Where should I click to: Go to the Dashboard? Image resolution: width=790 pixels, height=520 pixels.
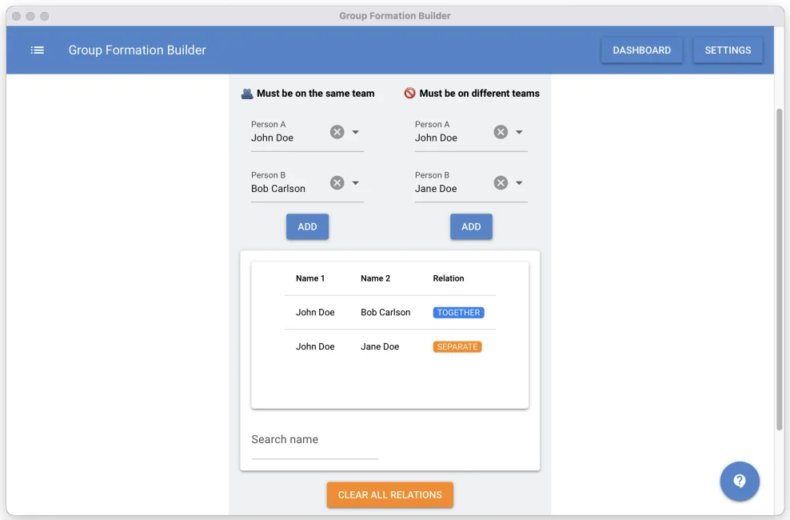tap(642, 50)
